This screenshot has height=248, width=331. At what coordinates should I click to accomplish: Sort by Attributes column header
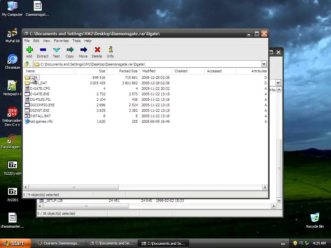tap(252, 71)
